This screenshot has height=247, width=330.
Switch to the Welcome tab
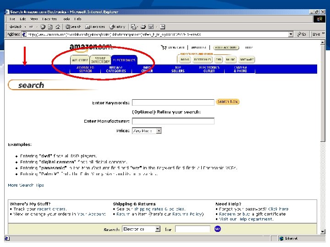[80, 60]
